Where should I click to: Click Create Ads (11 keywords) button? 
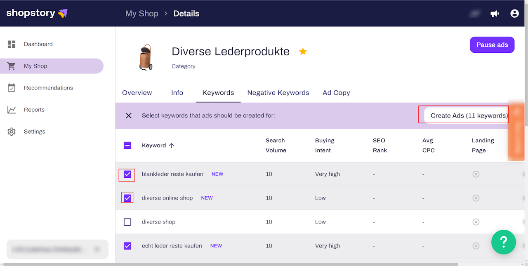(467, 115)
